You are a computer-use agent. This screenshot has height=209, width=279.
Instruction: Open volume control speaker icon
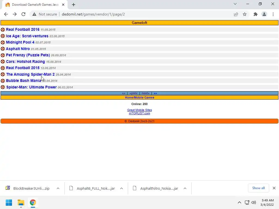coord(254,202)
